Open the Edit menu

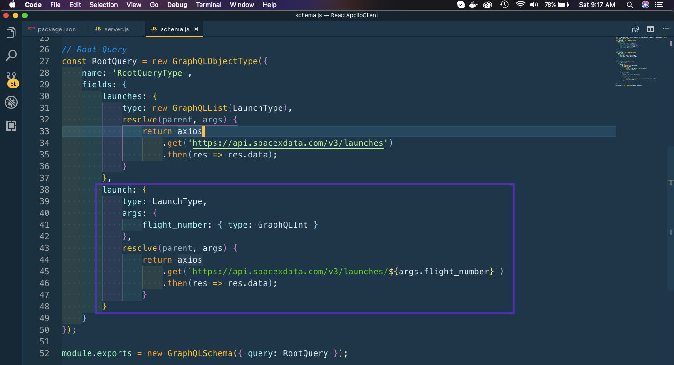click(x=75, y=5)
